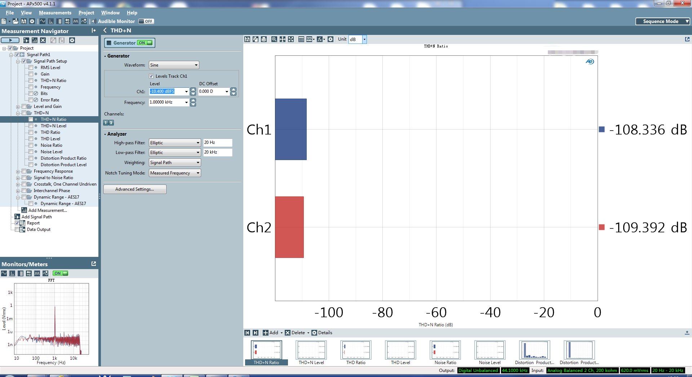
Task: Toggle the Generator ON switch
Action: pyautogui.click(x=145, y=43)
